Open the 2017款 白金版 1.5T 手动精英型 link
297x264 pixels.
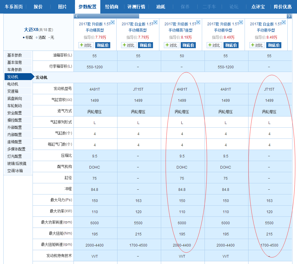click(138, 27)
